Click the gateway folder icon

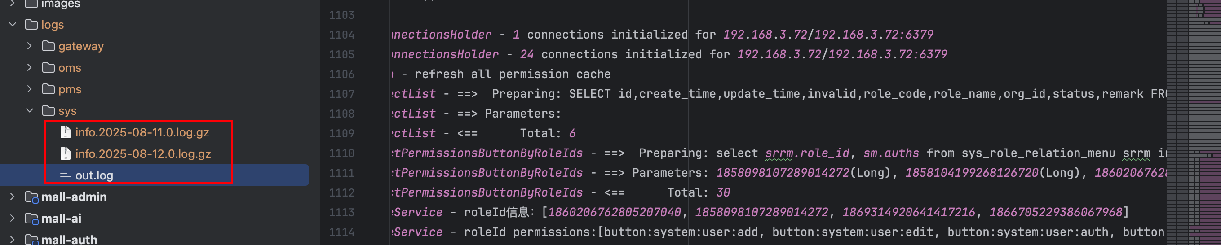(x=49, y=46)
